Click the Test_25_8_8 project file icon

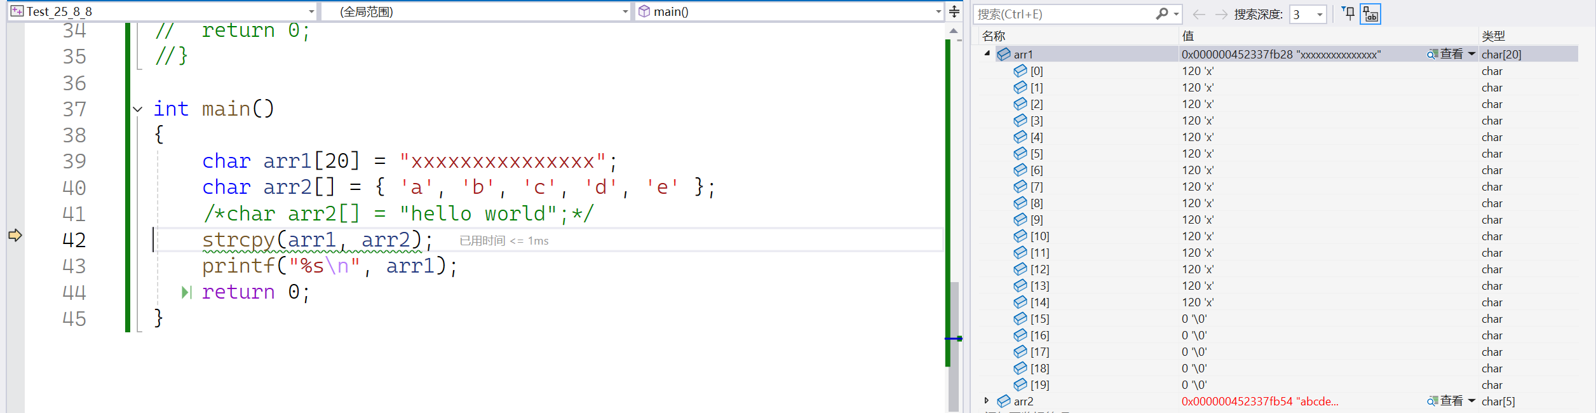[x=17, y=11]
